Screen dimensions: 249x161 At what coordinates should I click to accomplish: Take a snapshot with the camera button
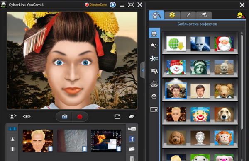(x=64, y=117)
